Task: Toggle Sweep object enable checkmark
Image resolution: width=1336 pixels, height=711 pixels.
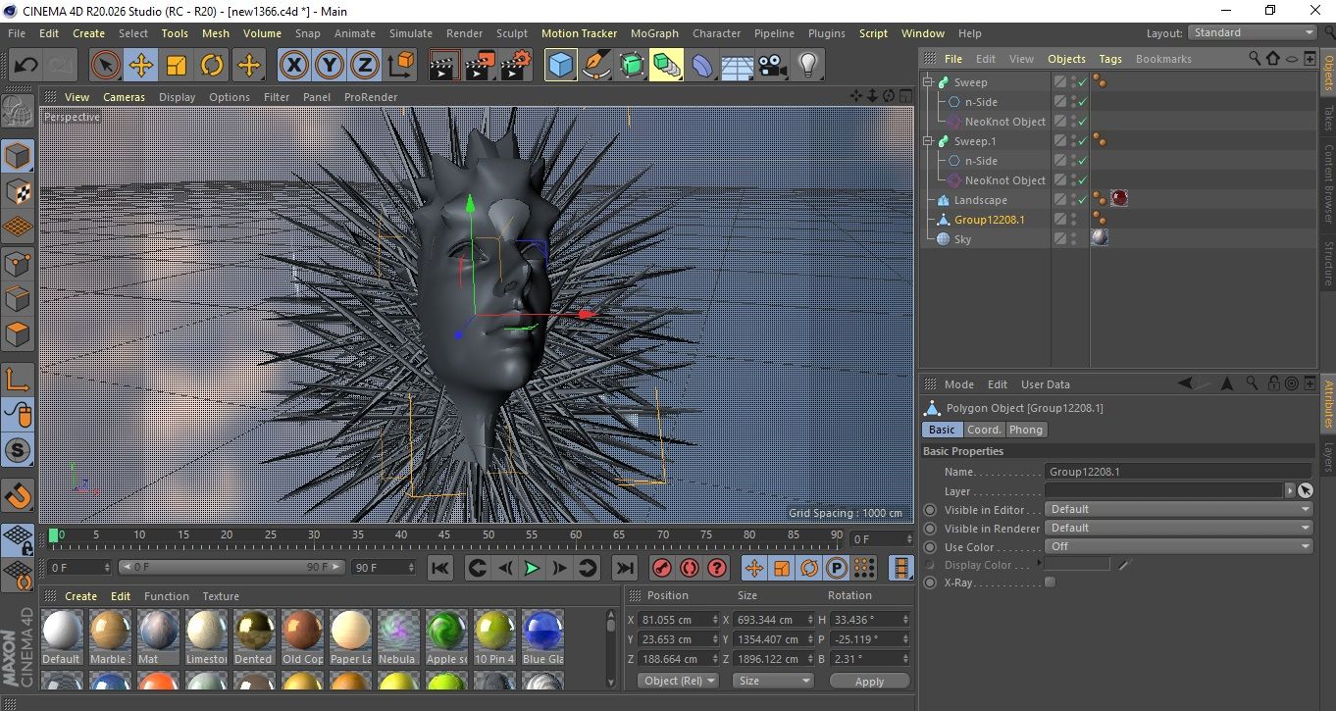Action: pyautogui.click(x=1082, y=82)
